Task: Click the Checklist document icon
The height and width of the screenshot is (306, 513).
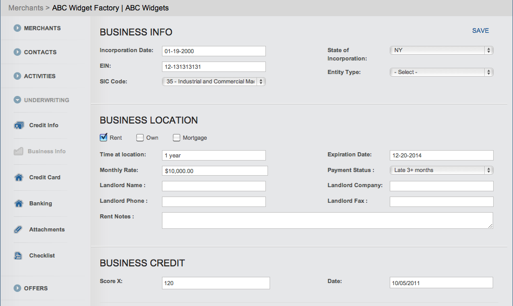Action: [x=18, y=255]
